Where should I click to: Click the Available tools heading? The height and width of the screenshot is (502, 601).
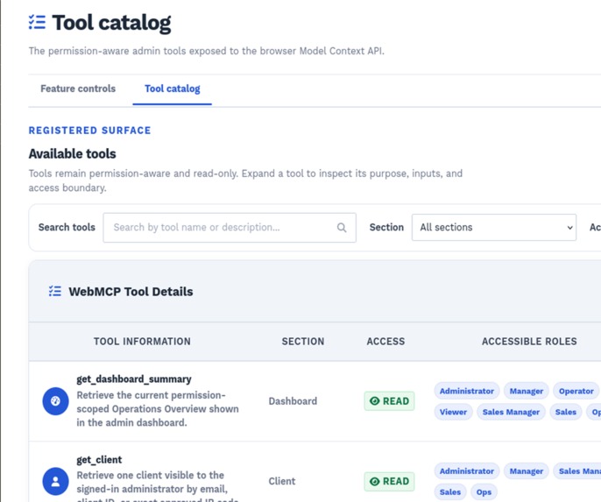pyautogui.click(x=73, y=153)
